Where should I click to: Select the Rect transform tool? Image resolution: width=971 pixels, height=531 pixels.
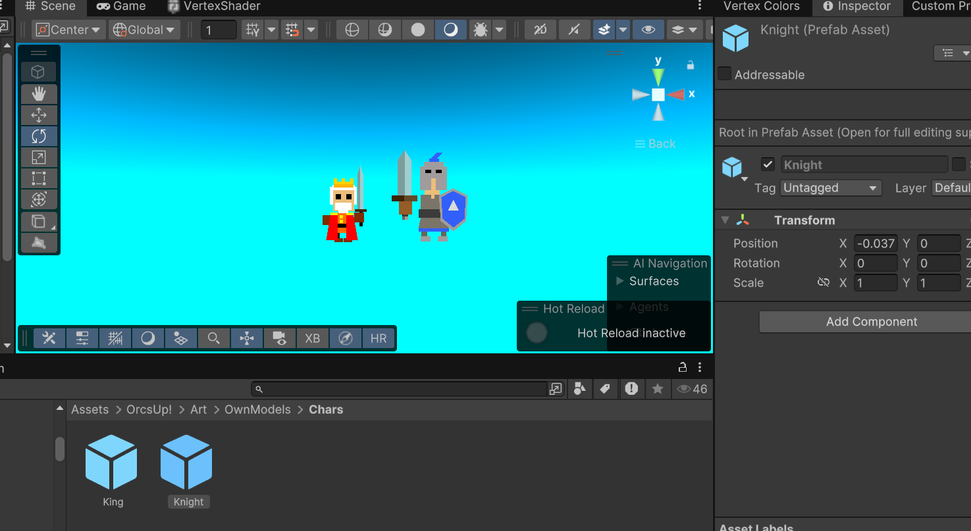click(39, 178)
